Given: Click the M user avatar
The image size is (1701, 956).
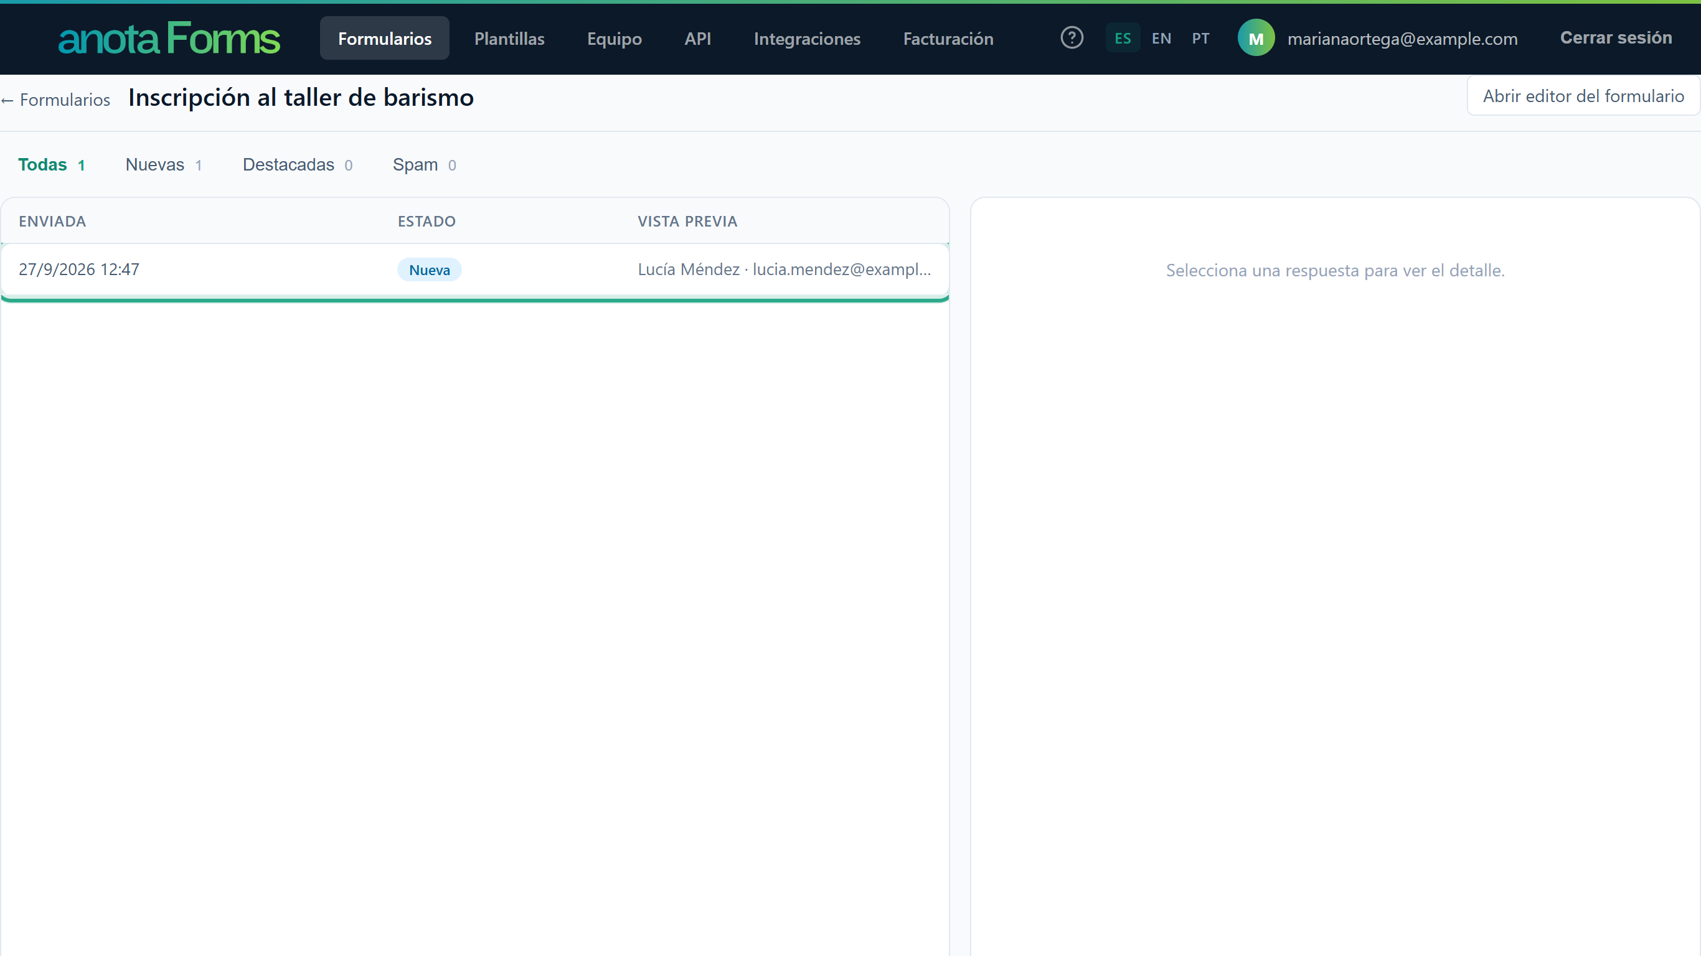Looking at the screenshot, I should coord(1255,37).
